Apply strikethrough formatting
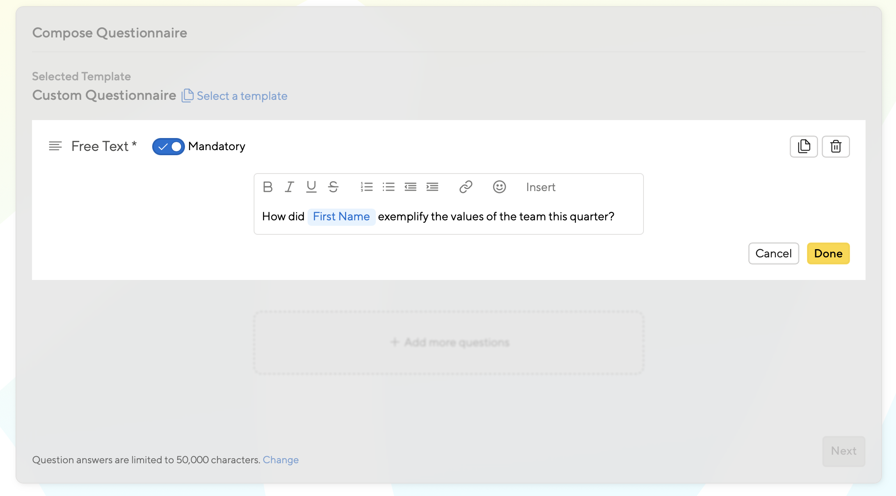The image size is (896, 496). (x=333, y=187)
